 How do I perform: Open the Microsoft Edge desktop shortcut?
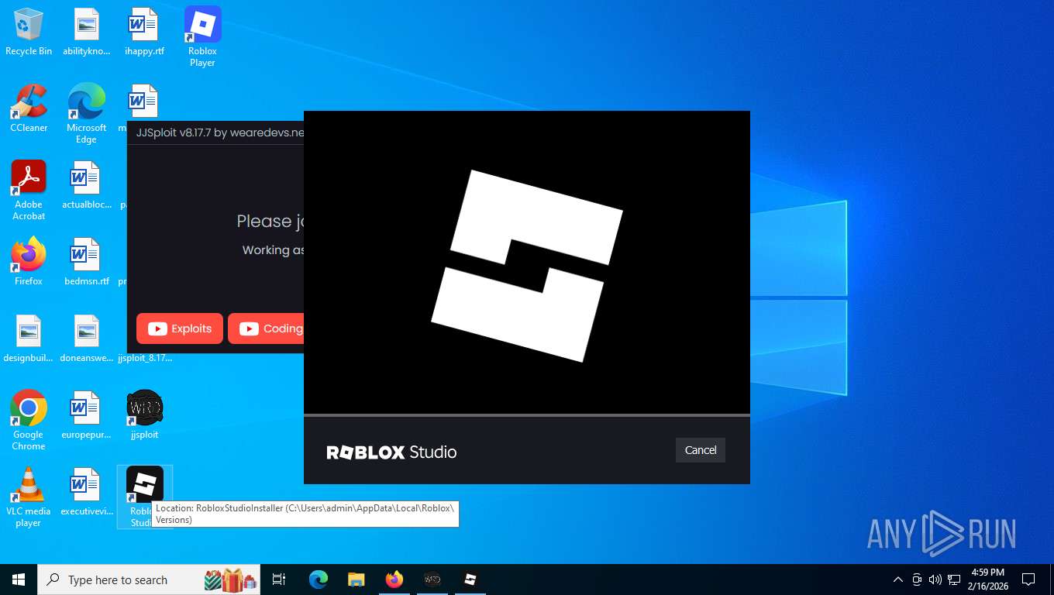tap(86, 114)
